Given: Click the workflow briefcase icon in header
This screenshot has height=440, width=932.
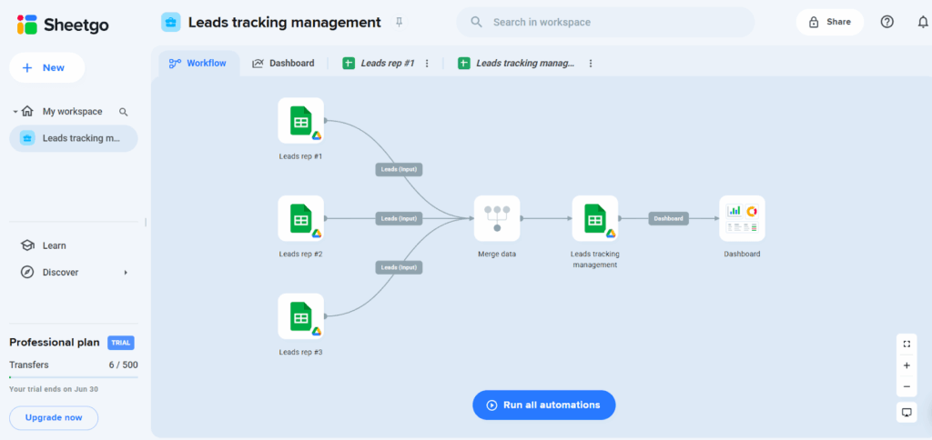Looking at the screenshot, I should [171, 23].
